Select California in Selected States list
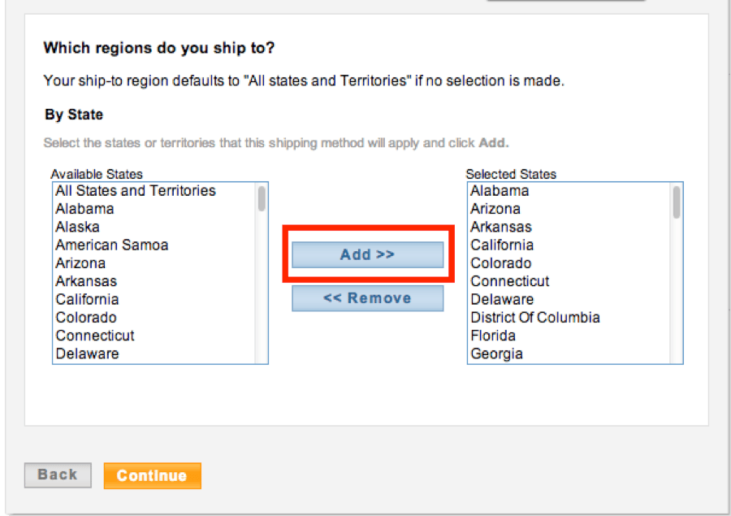 point(502,245)
